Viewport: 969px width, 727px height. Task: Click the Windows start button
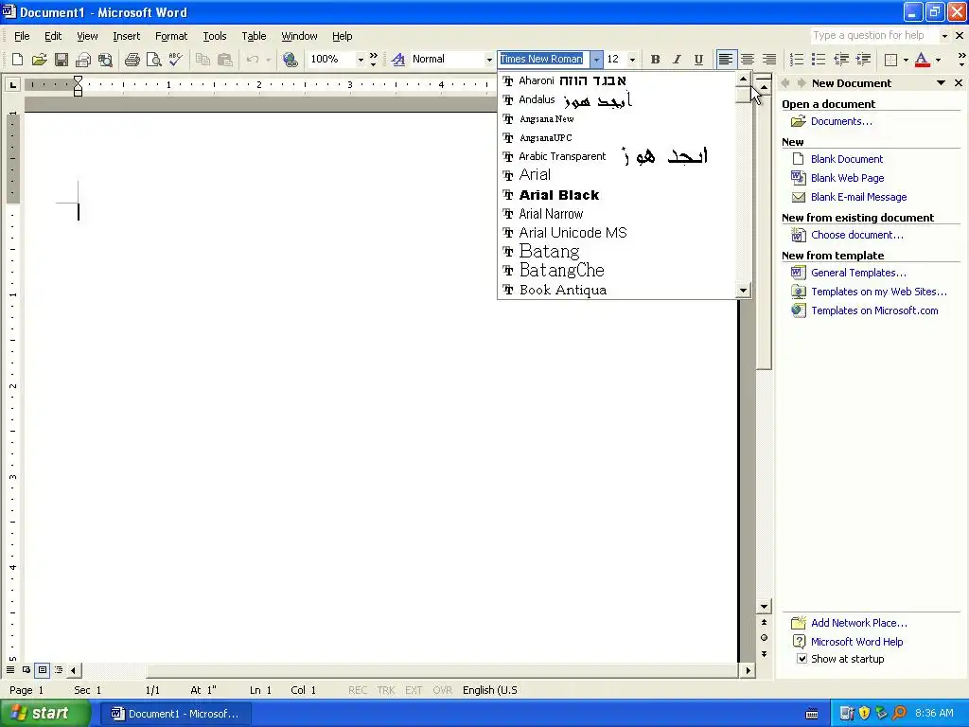point(44,714)
